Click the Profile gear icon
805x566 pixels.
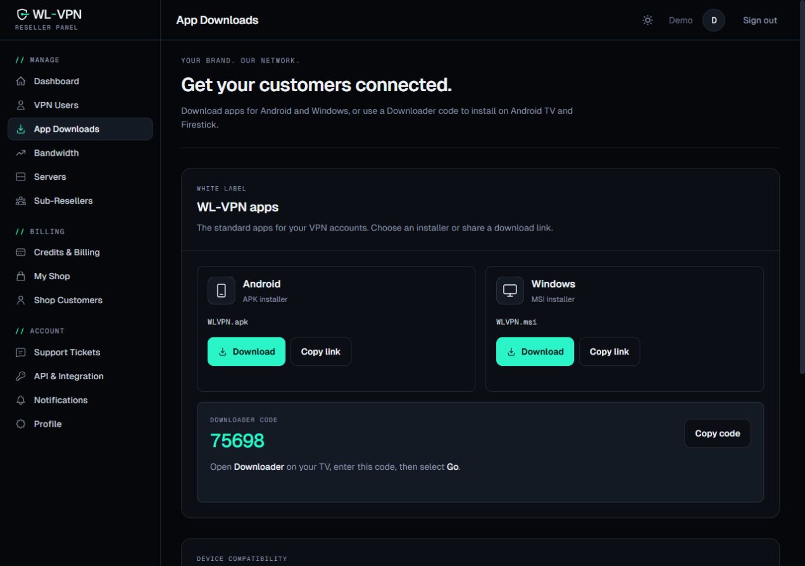pyautogui.click(x=21, y=424)
